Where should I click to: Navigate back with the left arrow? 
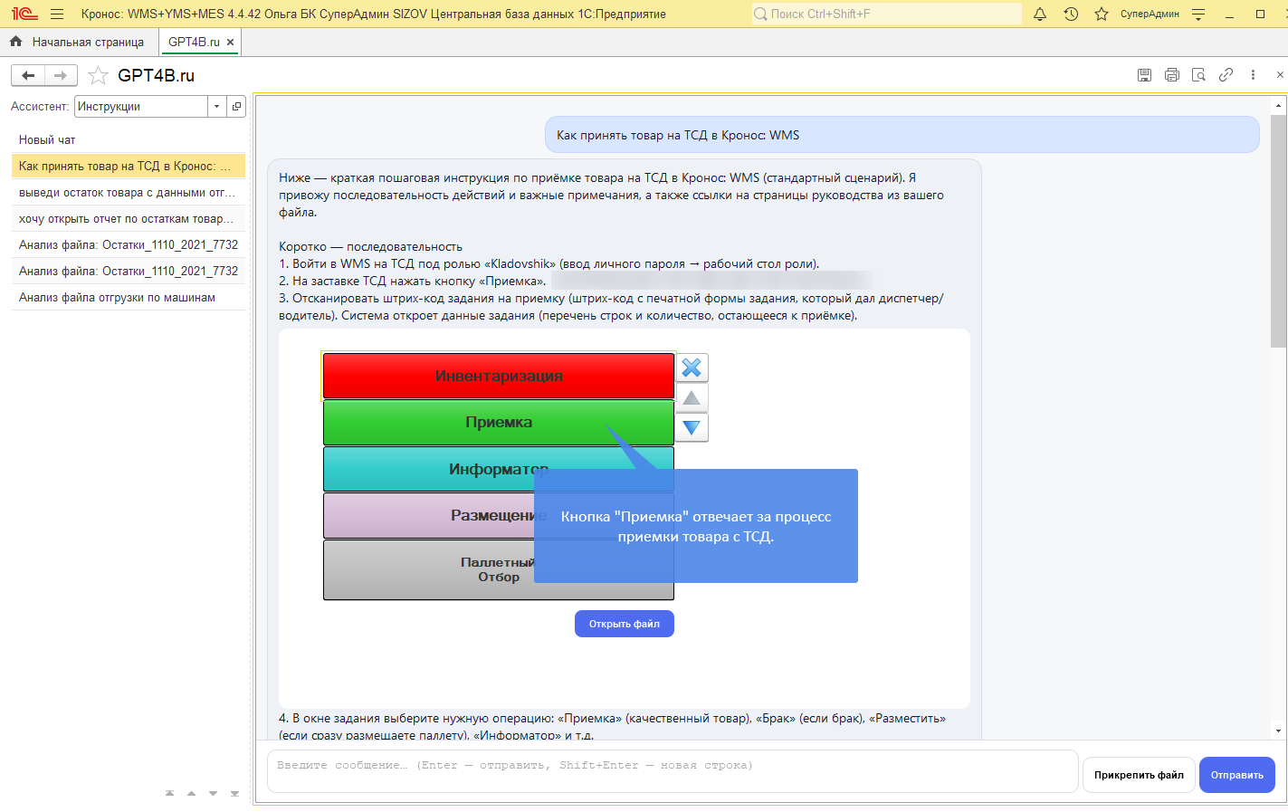(x=28, y=75)
